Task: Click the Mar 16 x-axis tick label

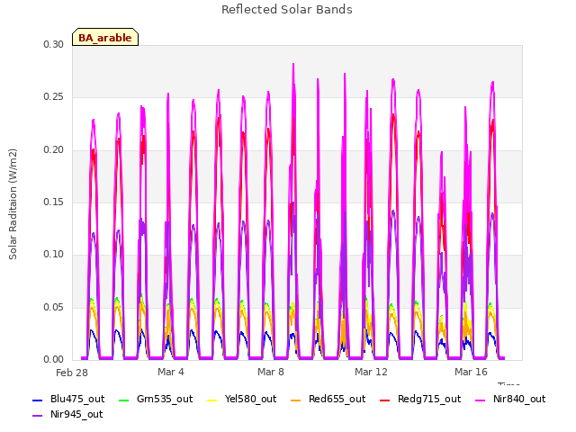Action: pyautogui.click(x=471, y=372)
